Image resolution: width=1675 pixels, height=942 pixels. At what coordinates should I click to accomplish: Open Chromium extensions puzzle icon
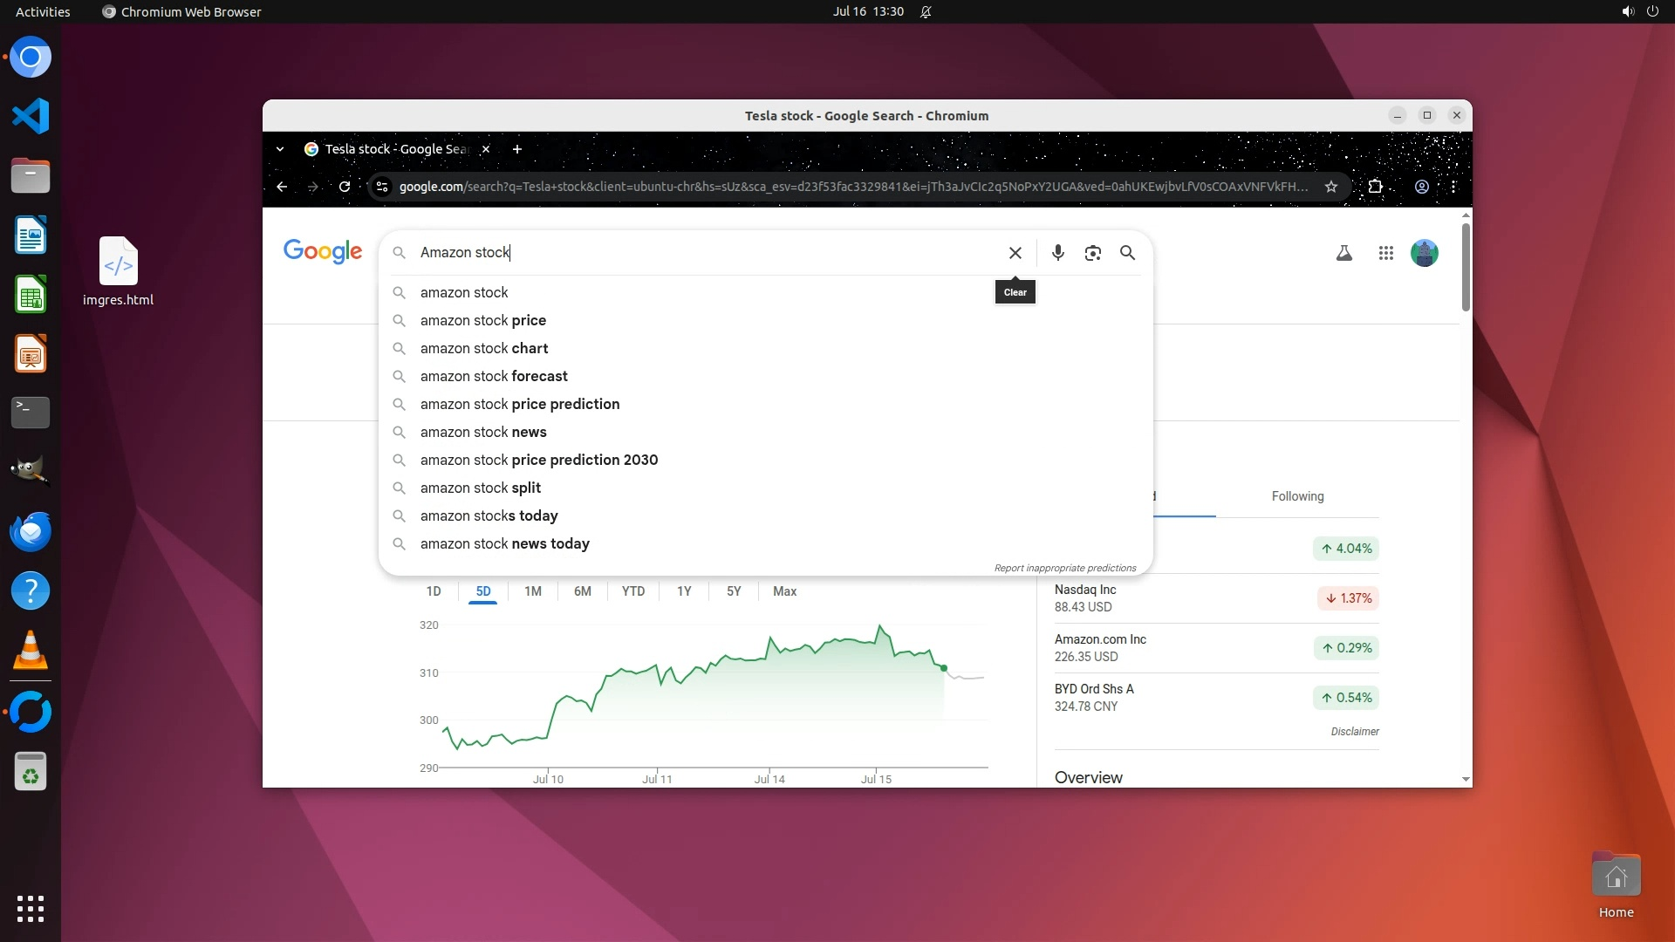1375,187
